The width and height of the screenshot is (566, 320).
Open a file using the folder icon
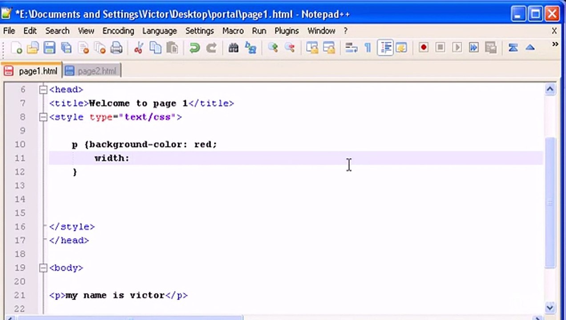pyautogui.click(x=32, y=48)
